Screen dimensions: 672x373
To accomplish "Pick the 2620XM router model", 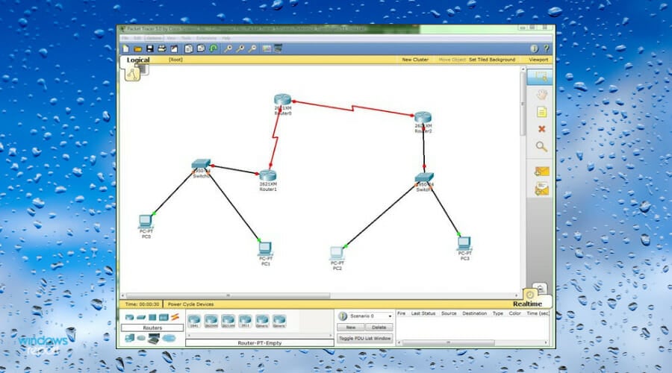I will (211, 322).
